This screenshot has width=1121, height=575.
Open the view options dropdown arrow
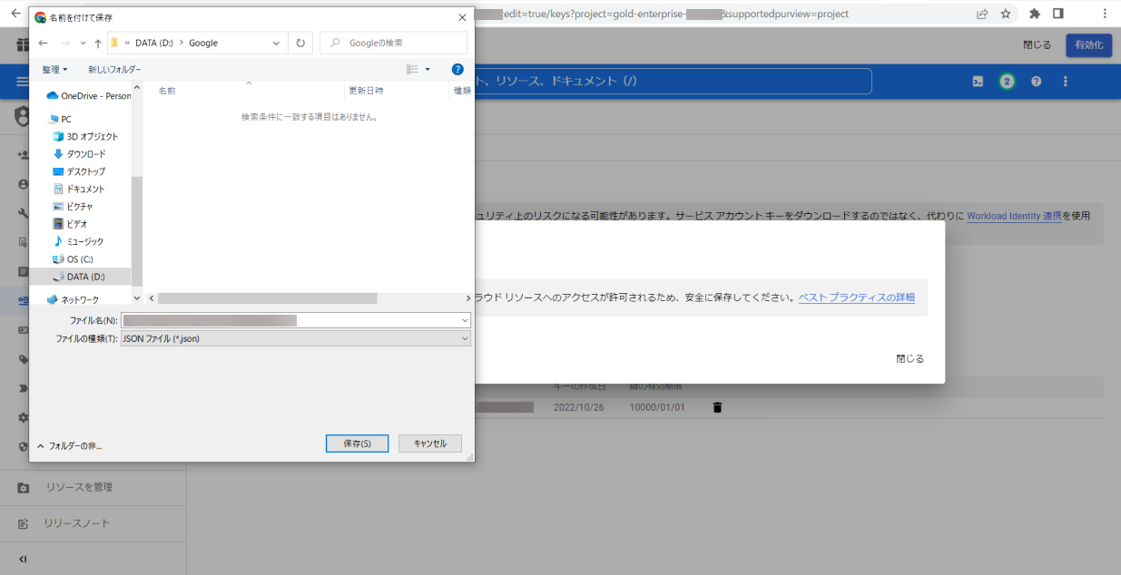[x=428, y=69]
